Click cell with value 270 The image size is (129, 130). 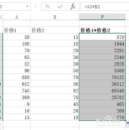(x=102, y=117)
